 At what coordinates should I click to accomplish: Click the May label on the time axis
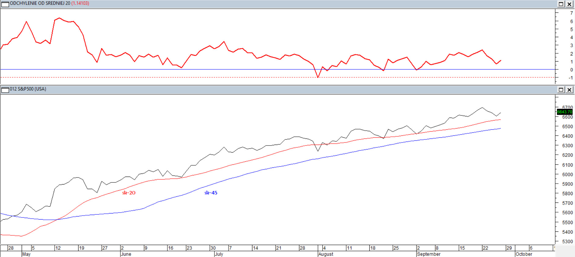pos(26,254)
